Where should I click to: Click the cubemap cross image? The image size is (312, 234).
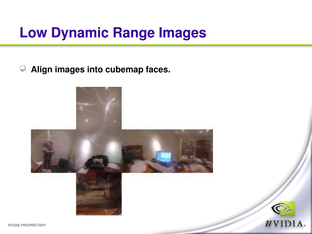[122, 151]
